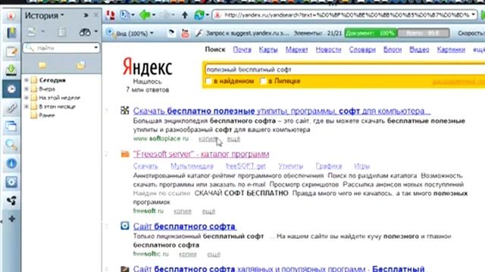Open the dropdown arrow beside the binoculars icon
This screenshot has width=485, height=272.
point(96,32)
